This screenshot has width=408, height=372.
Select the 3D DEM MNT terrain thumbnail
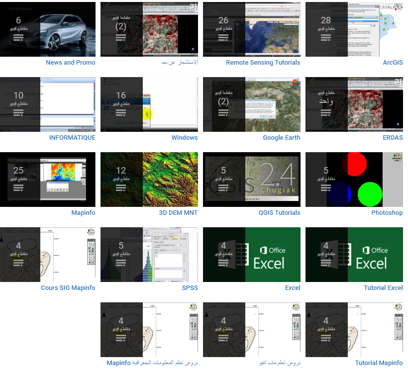(149, 180)
